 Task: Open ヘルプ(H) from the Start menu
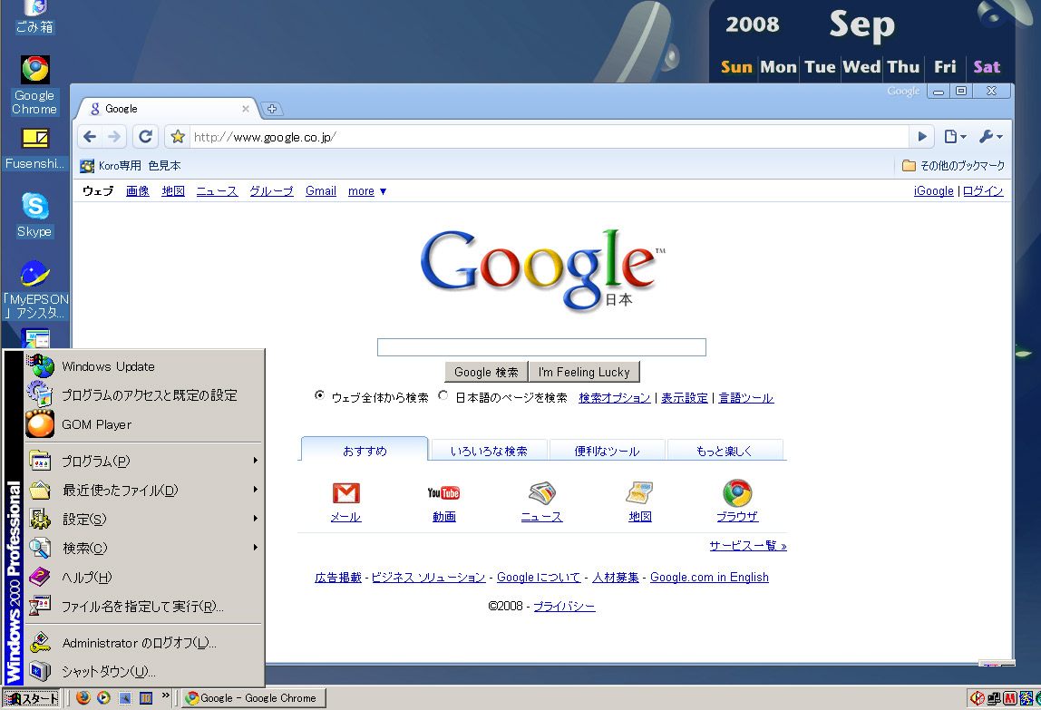click(x=144, y=578)
